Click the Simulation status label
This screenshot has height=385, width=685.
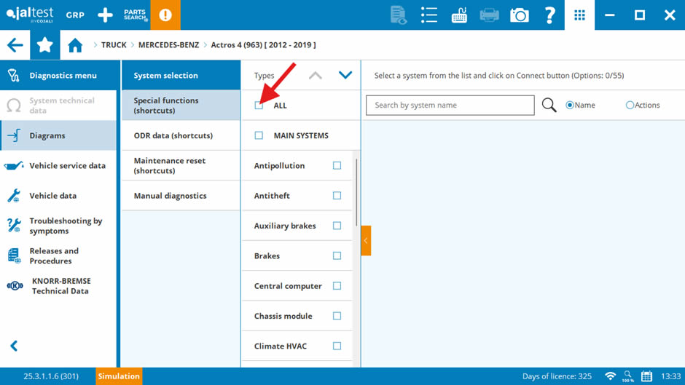pos(119,376)
